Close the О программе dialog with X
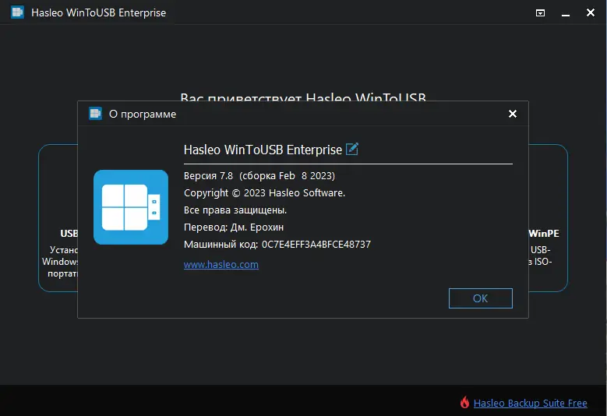This screenshot has height=416, width=607. click(x=513, y=114)
